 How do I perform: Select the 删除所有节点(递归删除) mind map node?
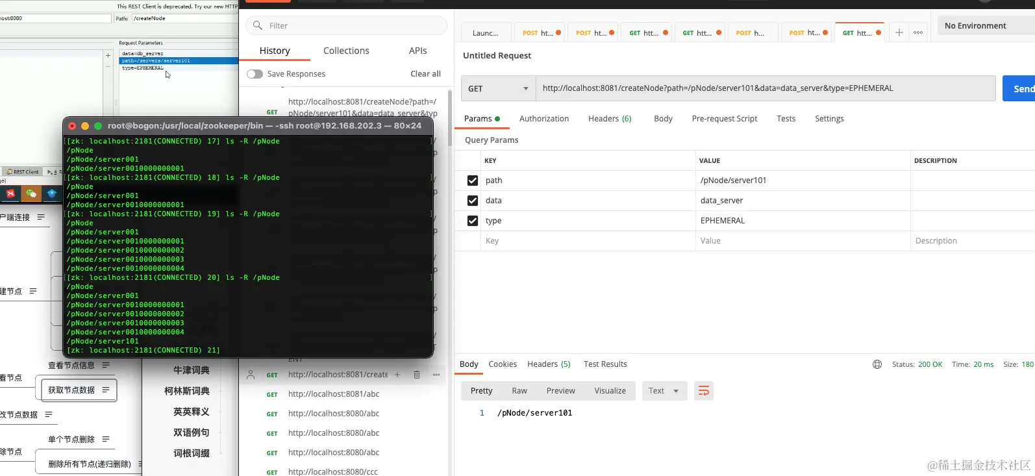point(90,464)
